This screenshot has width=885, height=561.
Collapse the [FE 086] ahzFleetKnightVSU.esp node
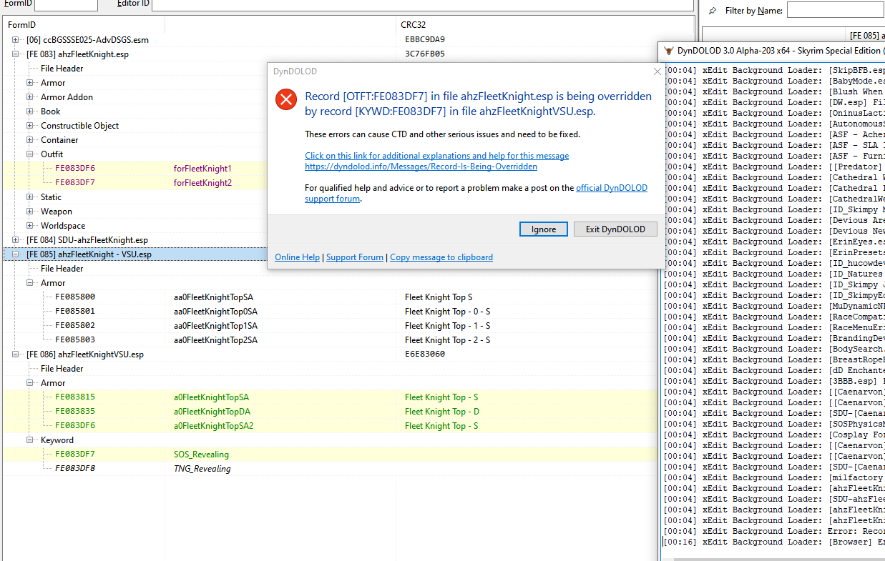pos(16,354)
